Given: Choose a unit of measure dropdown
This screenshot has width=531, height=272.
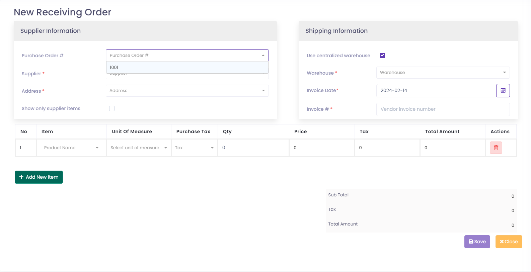Looking at the screenshot, I should 139,148.
